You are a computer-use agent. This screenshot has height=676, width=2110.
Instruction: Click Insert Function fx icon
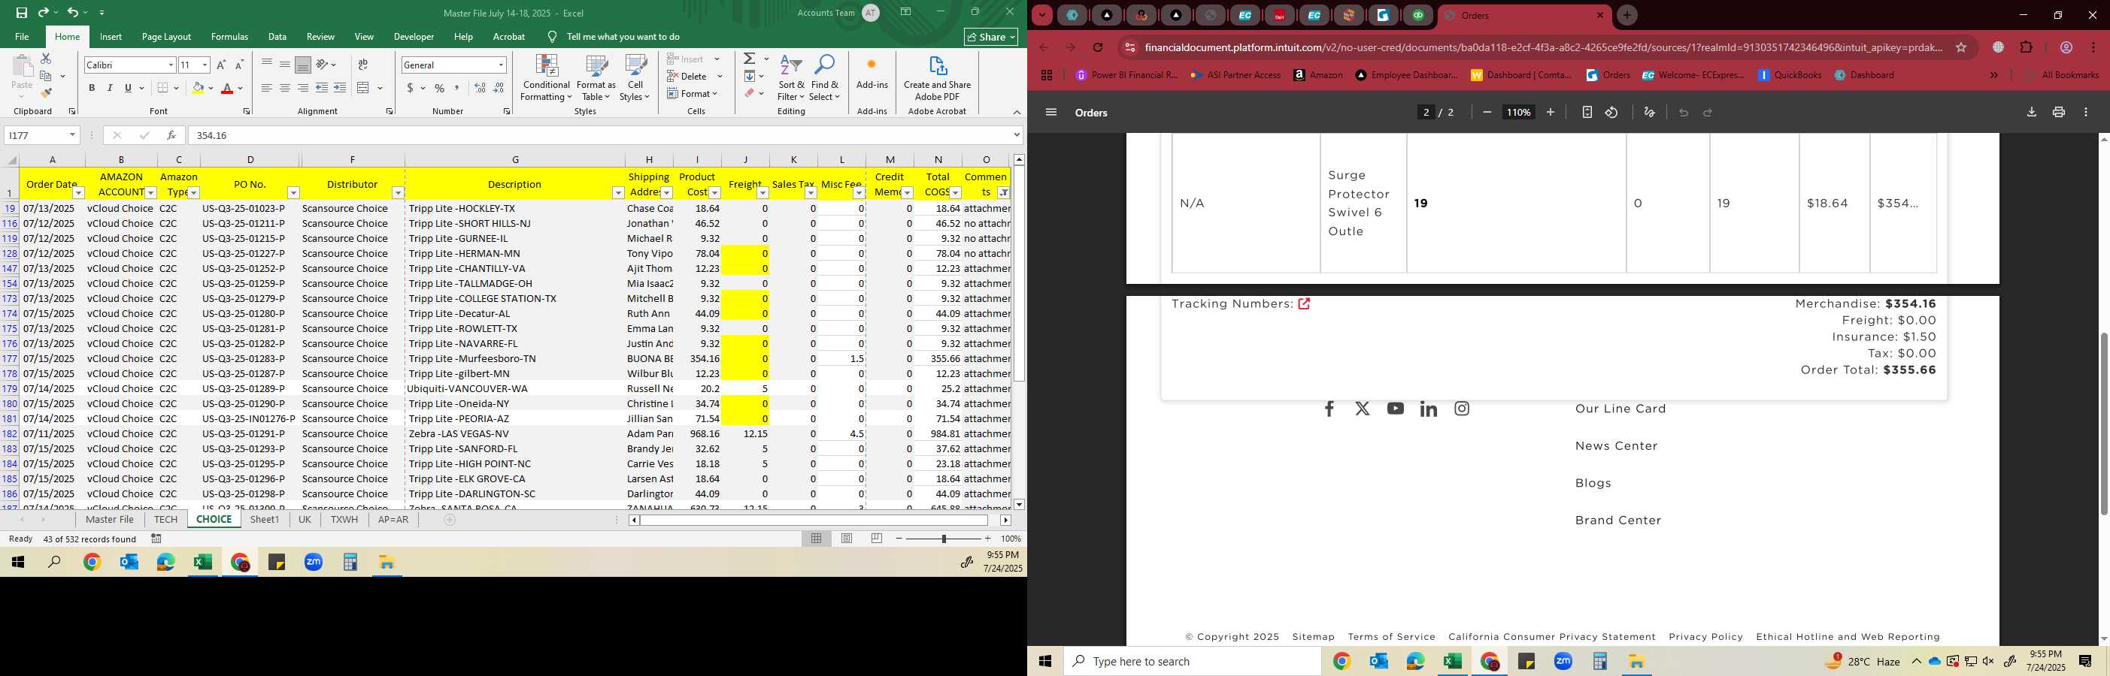[x=171, y=135]
